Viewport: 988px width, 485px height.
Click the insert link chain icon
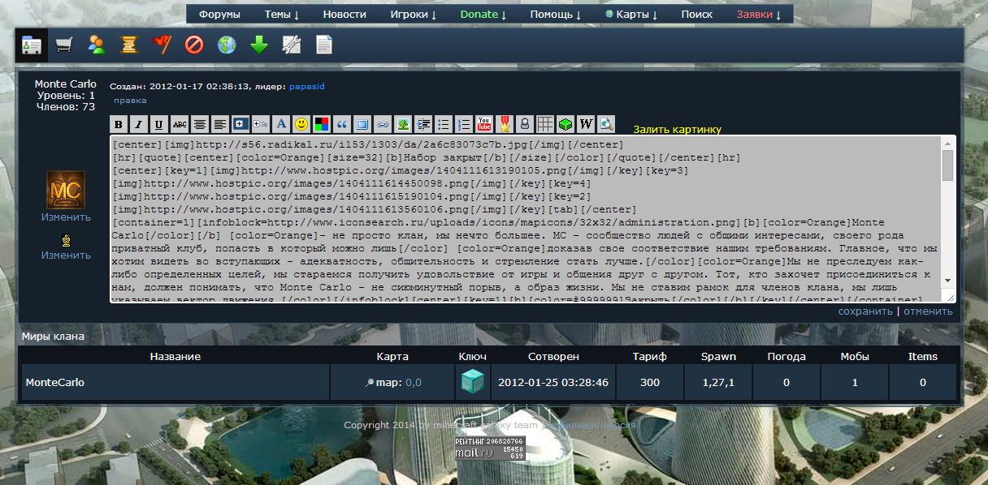click(382, 124)
